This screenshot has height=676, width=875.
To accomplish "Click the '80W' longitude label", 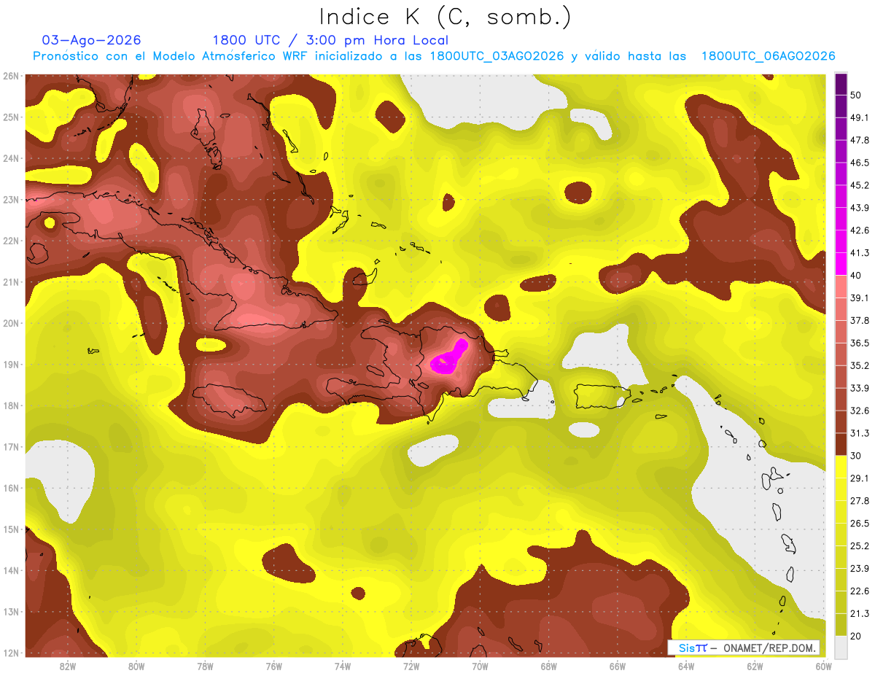I will (x=136, y=666).
